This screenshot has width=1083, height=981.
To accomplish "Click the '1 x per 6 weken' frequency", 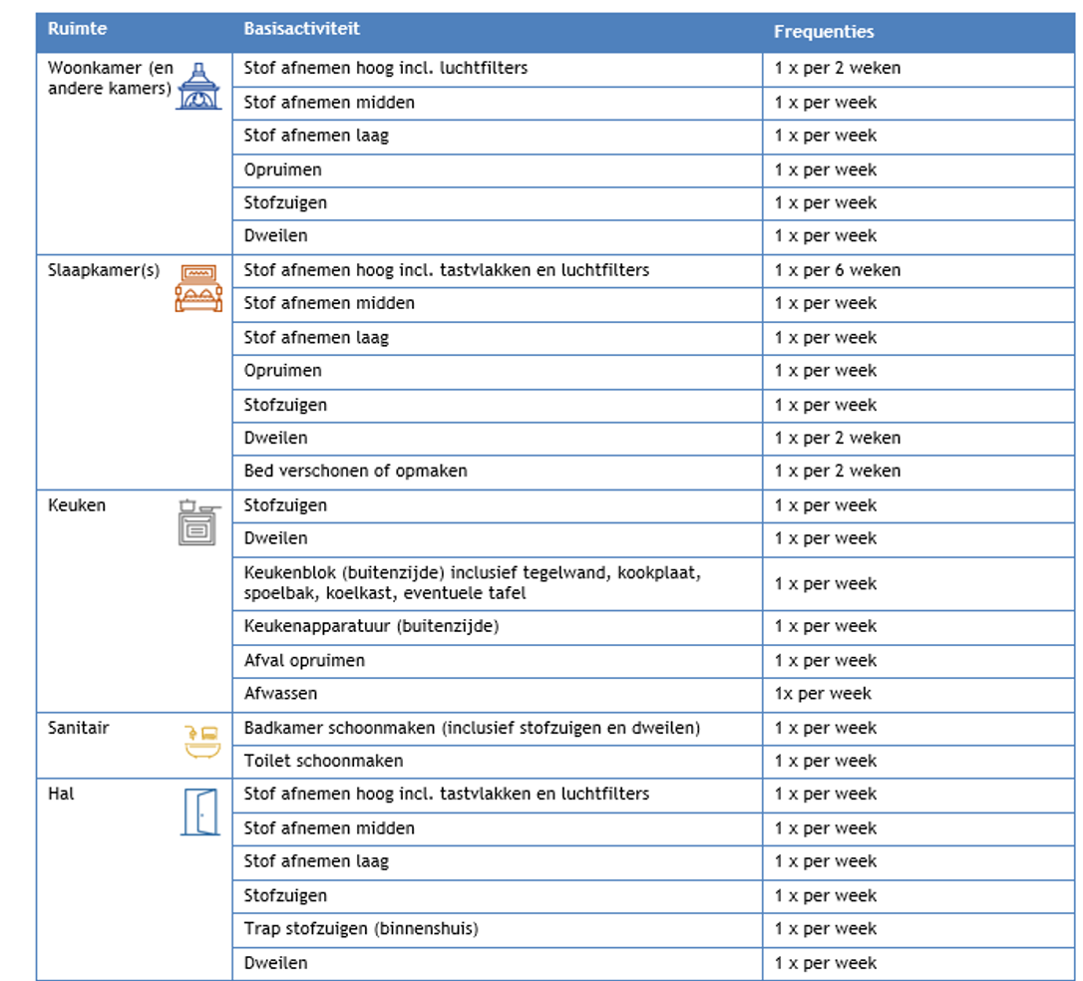I will point(837,270).
